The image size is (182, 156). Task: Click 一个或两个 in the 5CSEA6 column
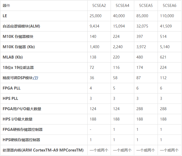[x=169, y=150]
